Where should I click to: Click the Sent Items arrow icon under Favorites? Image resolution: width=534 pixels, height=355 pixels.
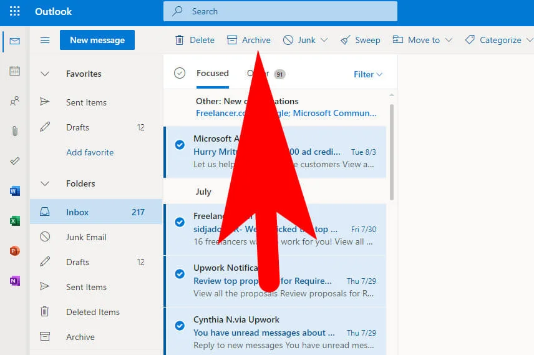click(x=45, y=102)
